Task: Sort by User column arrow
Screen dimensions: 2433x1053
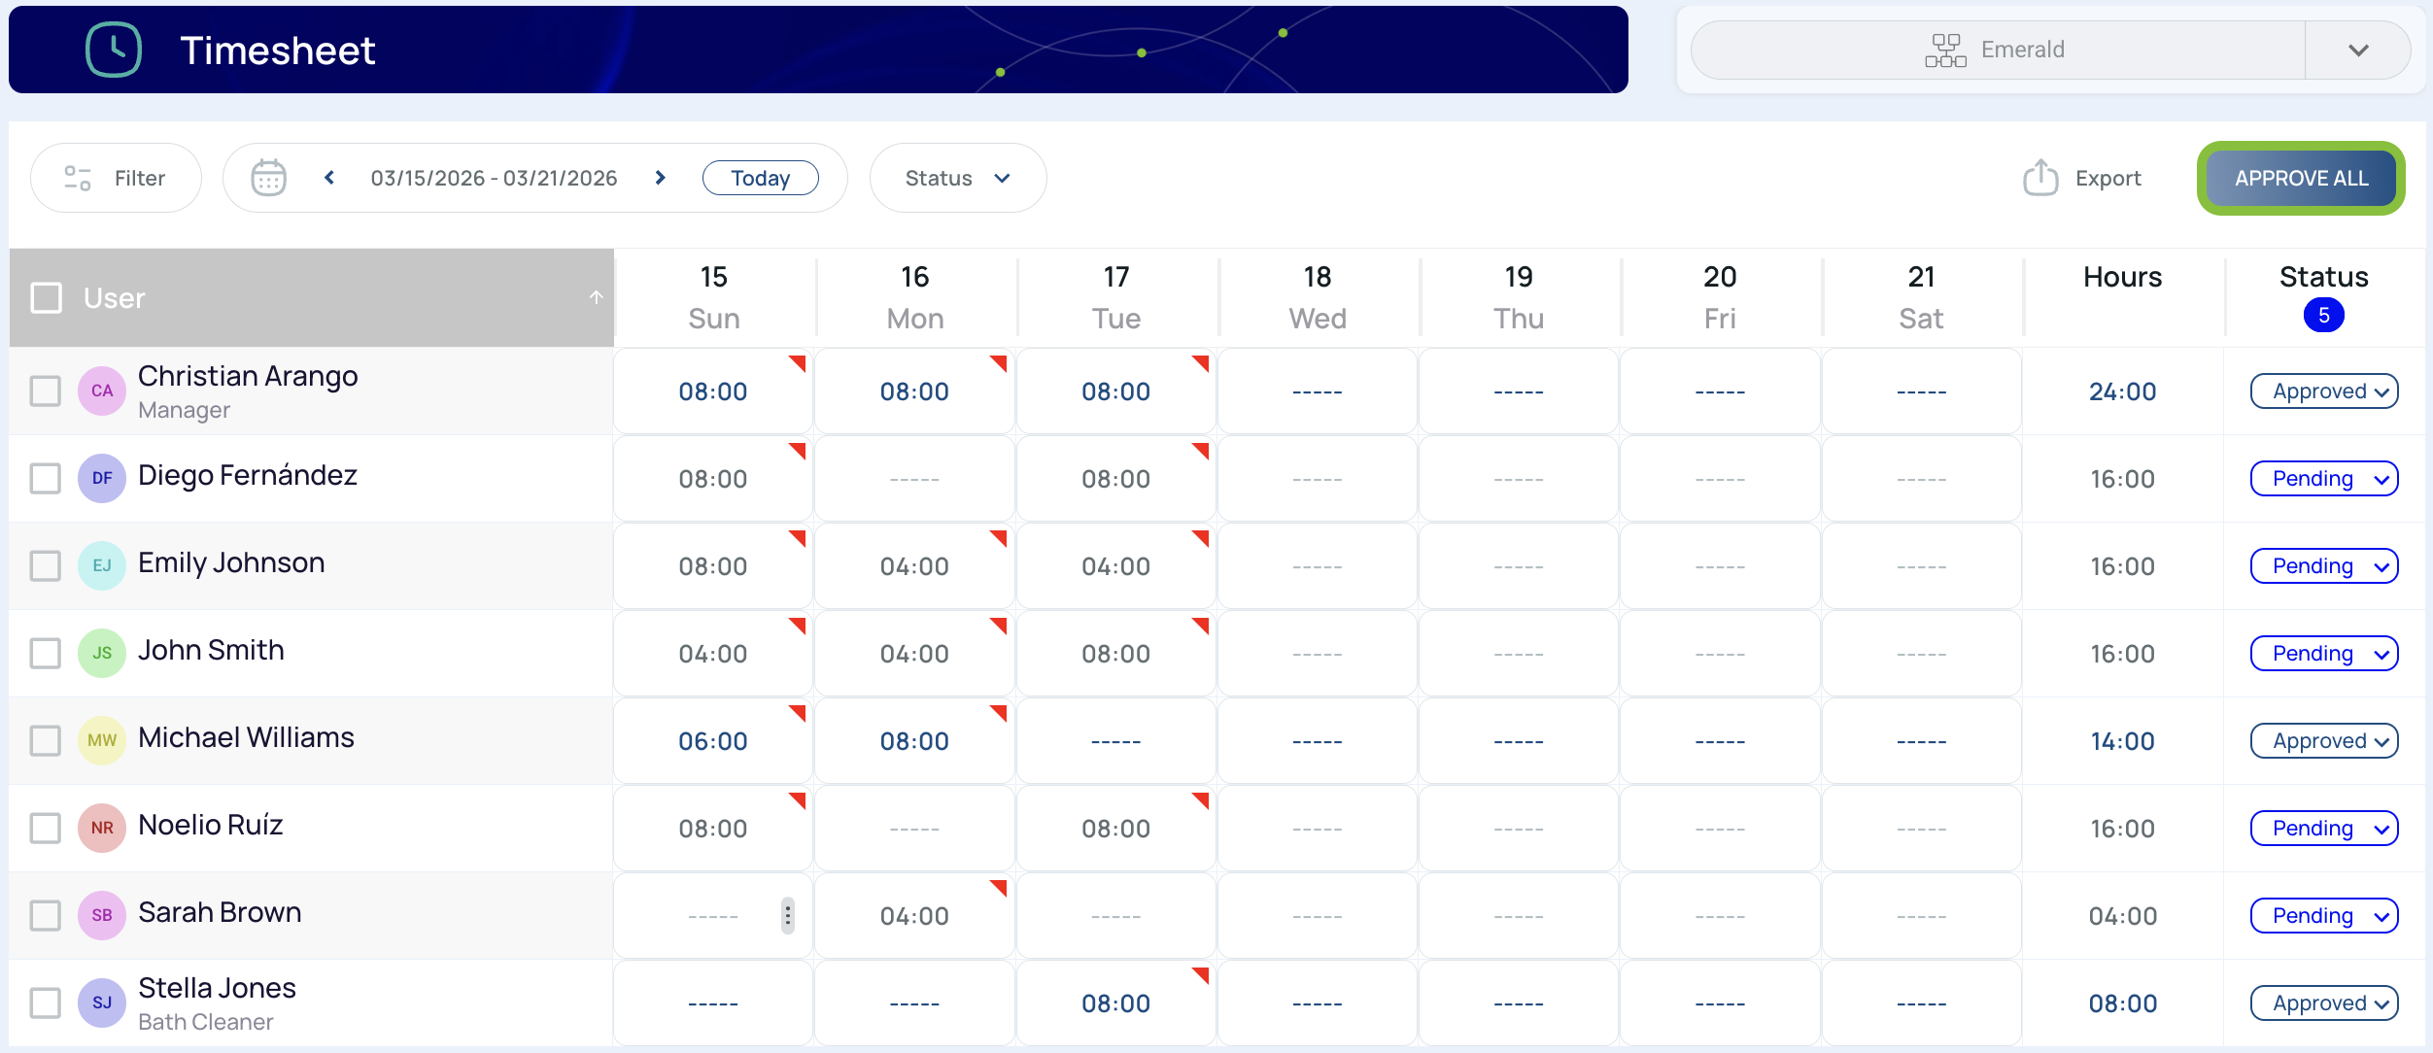Action: 596,297
